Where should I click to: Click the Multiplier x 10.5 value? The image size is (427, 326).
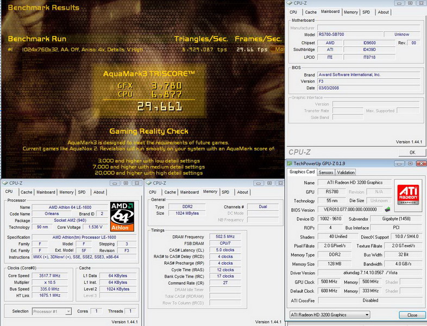[x=50, y=283]
